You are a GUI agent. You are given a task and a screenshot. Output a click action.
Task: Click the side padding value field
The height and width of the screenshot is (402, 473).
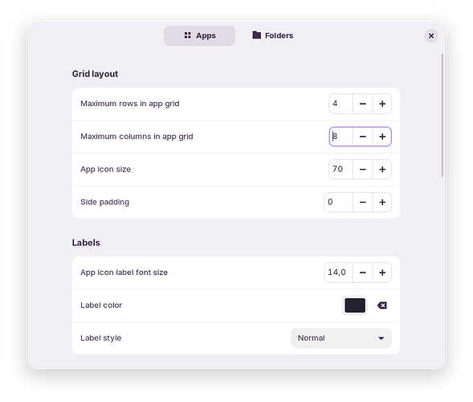pos(338,202)
